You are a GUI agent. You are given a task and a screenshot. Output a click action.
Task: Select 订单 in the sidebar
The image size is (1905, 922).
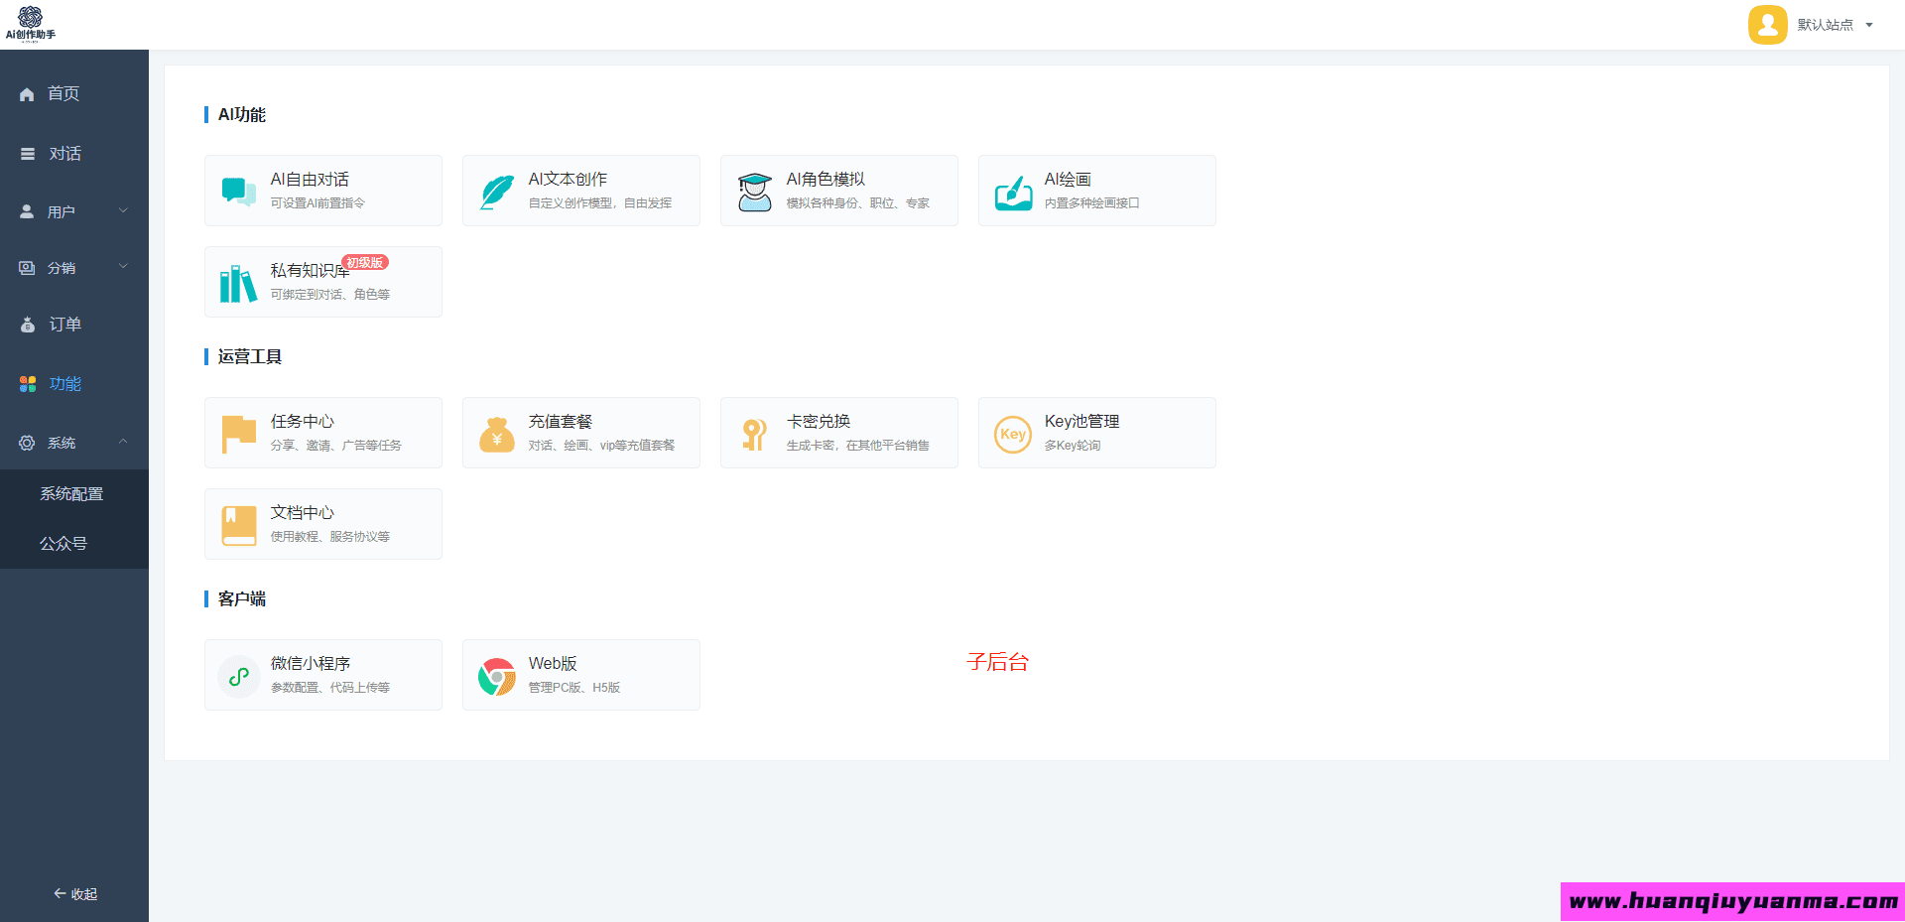pyautogui.click(x=64, y=325)
